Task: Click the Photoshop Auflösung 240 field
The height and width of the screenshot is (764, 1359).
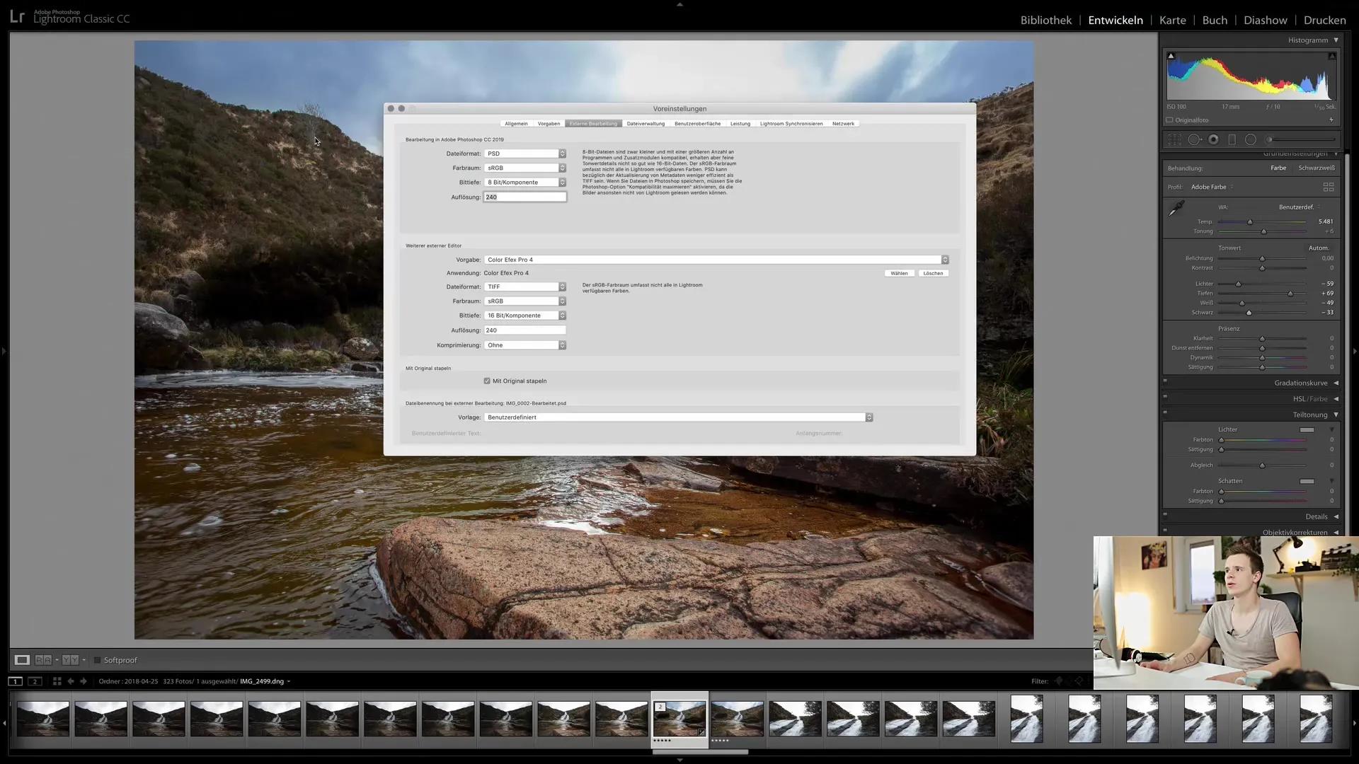Action: 524,197
